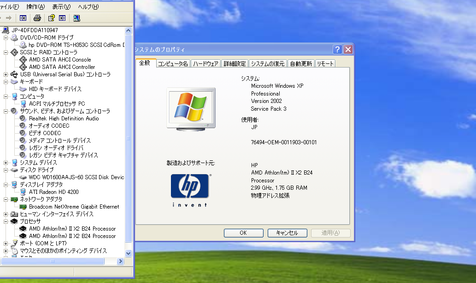
Task: Click the DVD/CD-ROM ドライブ category icon
Action: [14, 38]
